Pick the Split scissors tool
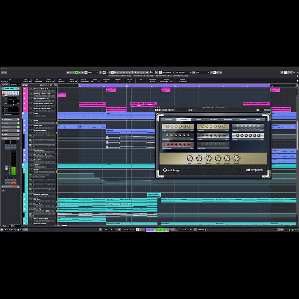The height and width of the screenshot is (299, 299). click(x=124, y=72)
